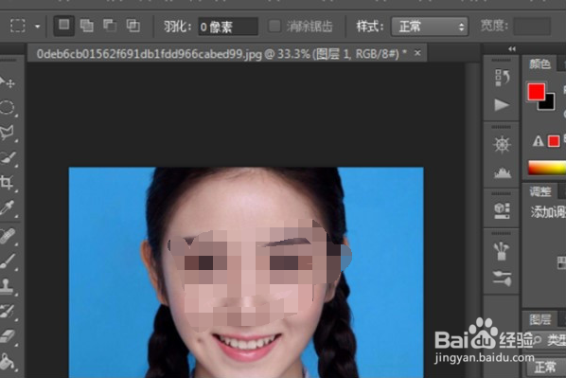Choose New Selection mode

click(64, 26)
